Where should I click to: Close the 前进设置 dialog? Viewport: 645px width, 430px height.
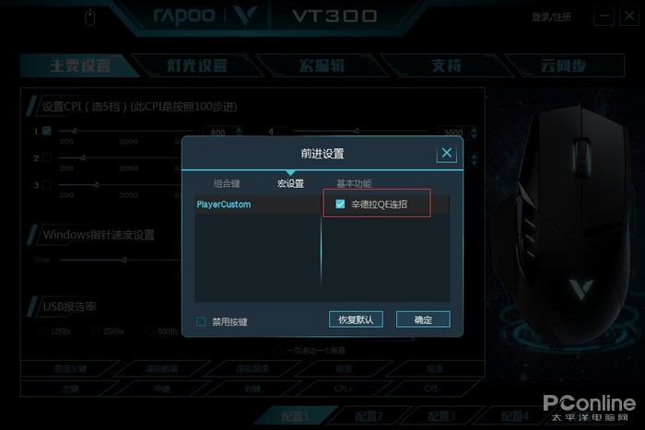[x=446, y=154]
